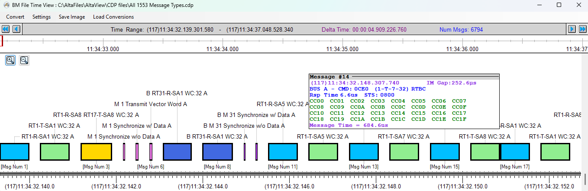This screenshot has width=588, height=191.
Task: Select the blue Msg Num 1 block
Action: (x=14, y=152)
